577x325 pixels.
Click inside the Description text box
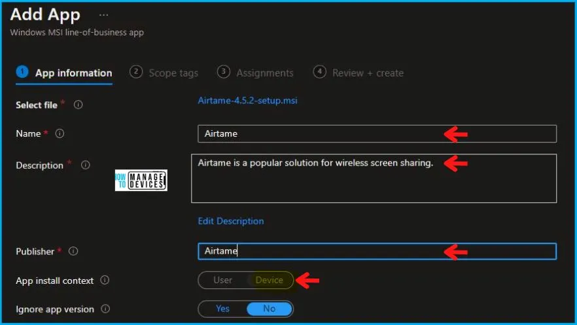pyautogui.click(x=374, y=179)
